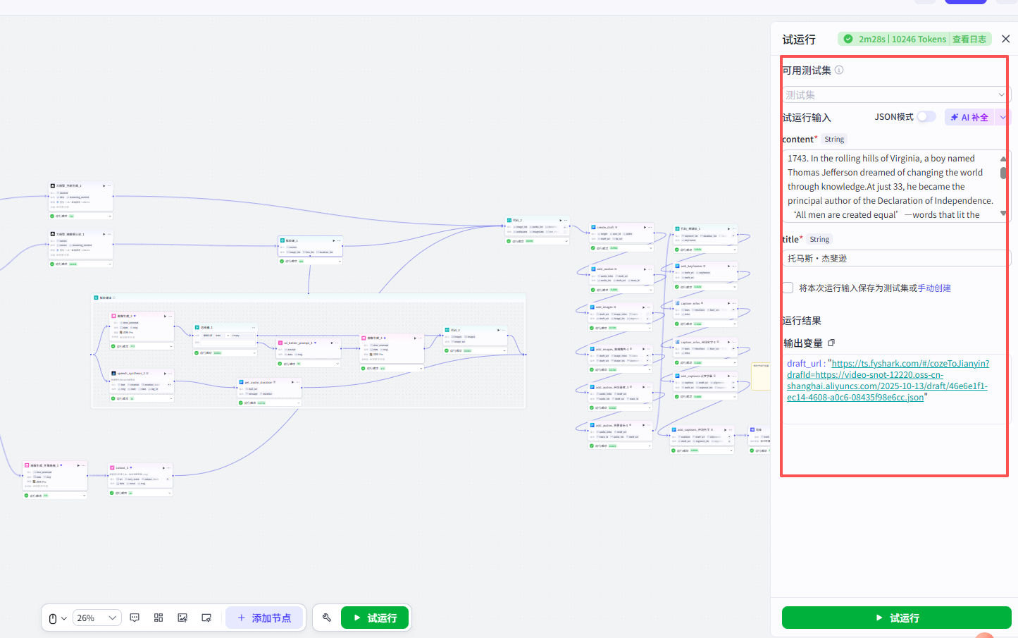Open the 测试集 dropdown
The height and width of the screenshot is (638, 1018).
(x=895, y=94)
